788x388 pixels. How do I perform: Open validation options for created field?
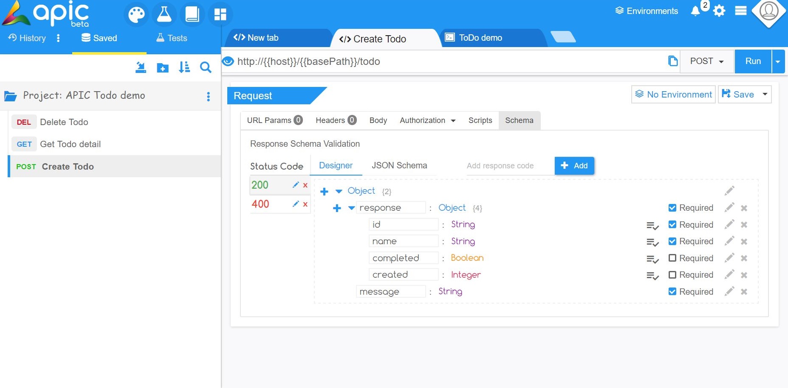(x=652, y=276)
